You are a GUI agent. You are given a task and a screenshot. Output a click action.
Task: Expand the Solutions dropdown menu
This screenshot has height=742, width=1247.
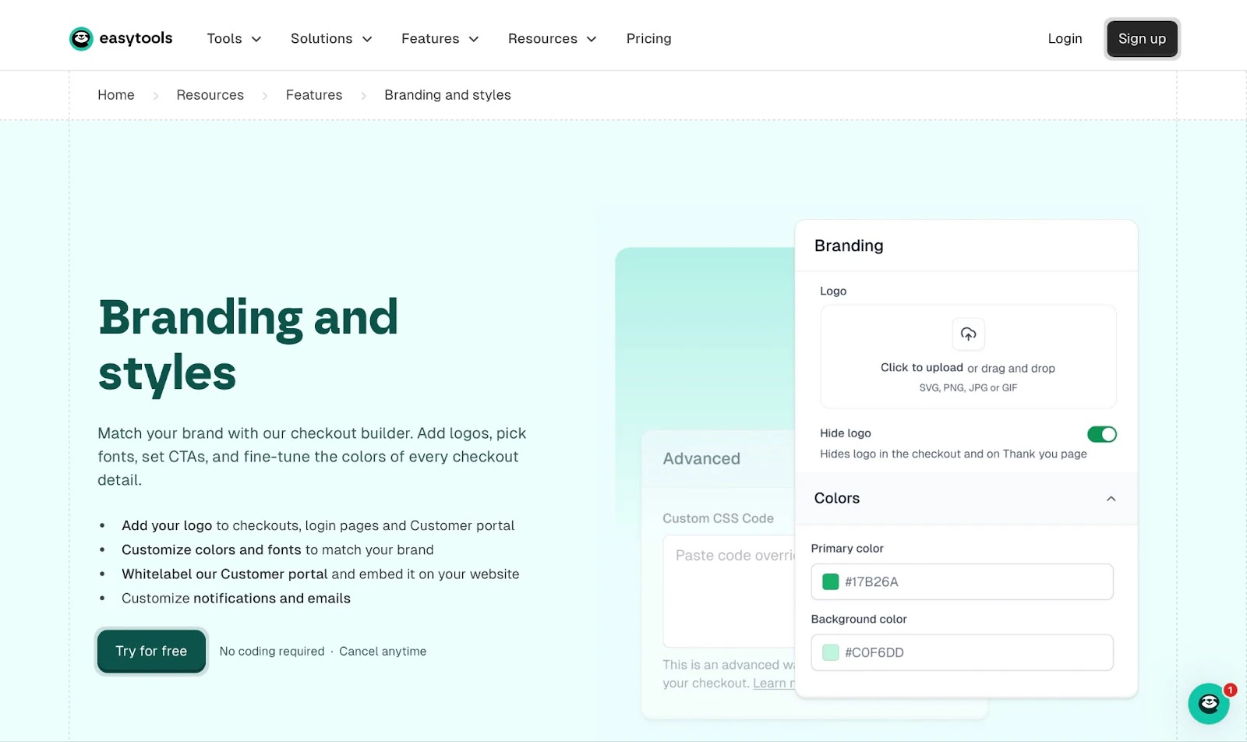[331, 39]
